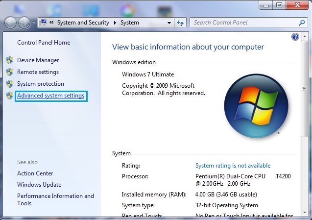
Task: Click the Windows edition section label
Action: coord(134,62)
